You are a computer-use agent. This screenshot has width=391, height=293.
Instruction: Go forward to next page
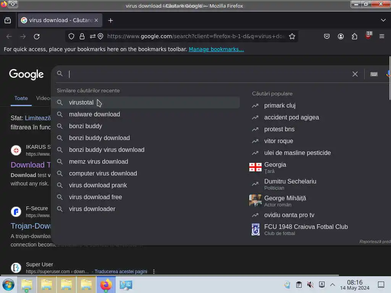coord(23,37)
